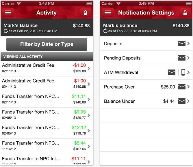Tap the $4.44 Balance Under amount
The width and height of the screenshot is (193, 167).
coord(169,101)
